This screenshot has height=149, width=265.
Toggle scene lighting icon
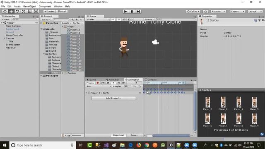[x=119, y=19]
